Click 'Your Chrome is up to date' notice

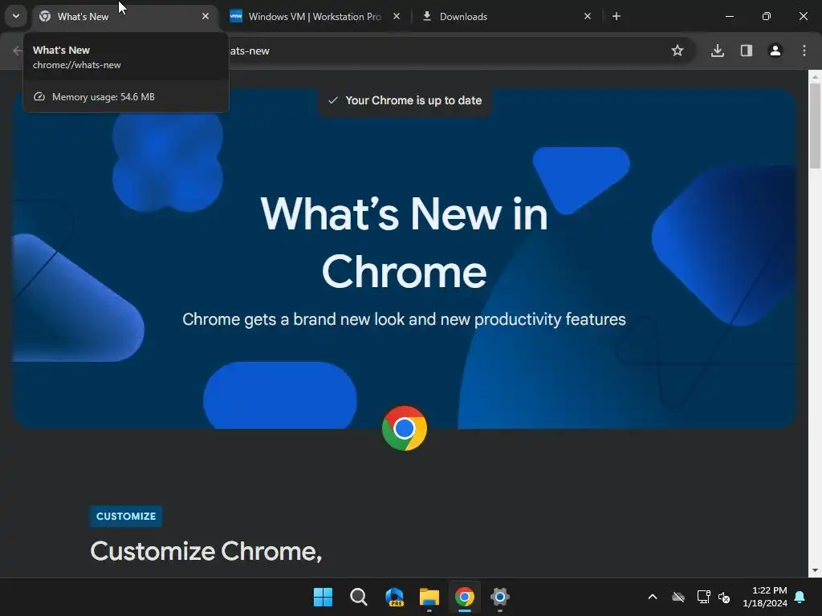tap(405, 100)
